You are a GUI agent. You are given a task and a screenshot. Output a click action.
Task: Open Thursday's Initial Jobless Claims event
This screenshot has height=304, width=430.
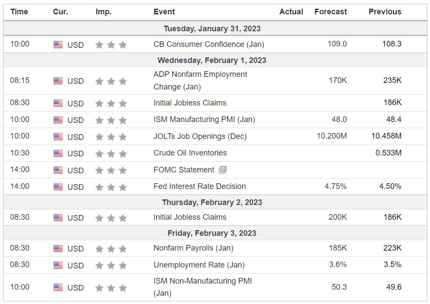click(x=190, y=217)
